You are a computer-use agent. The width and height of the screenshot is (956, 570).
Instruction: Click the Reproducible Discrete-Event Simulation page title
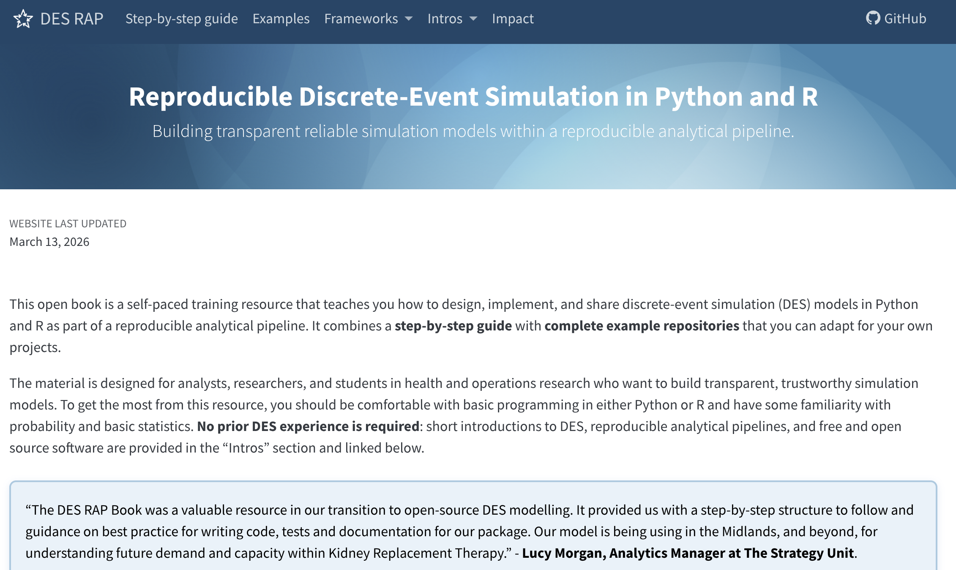click(x=473, y=96)
